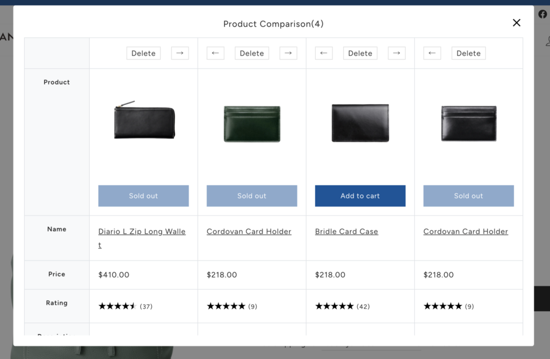Move green Cordovan Card Holder right
The image size is (550, 359).
click(x=288, y=53)
